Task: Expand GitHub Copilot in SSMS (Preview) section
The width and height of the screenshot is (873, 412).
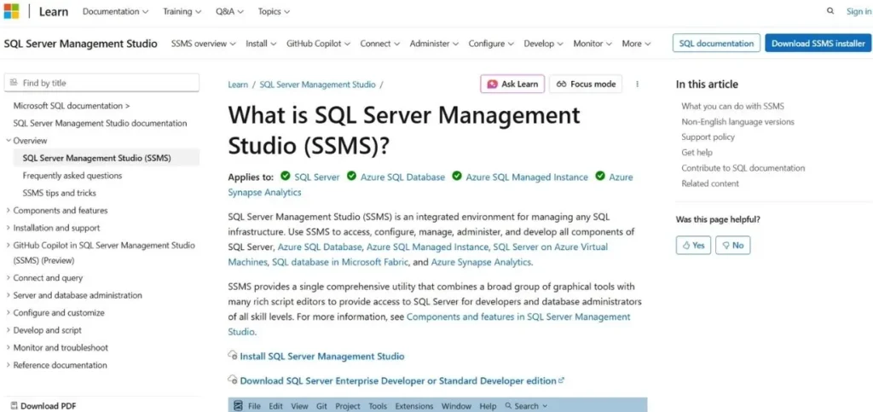Action: point(101,252)
